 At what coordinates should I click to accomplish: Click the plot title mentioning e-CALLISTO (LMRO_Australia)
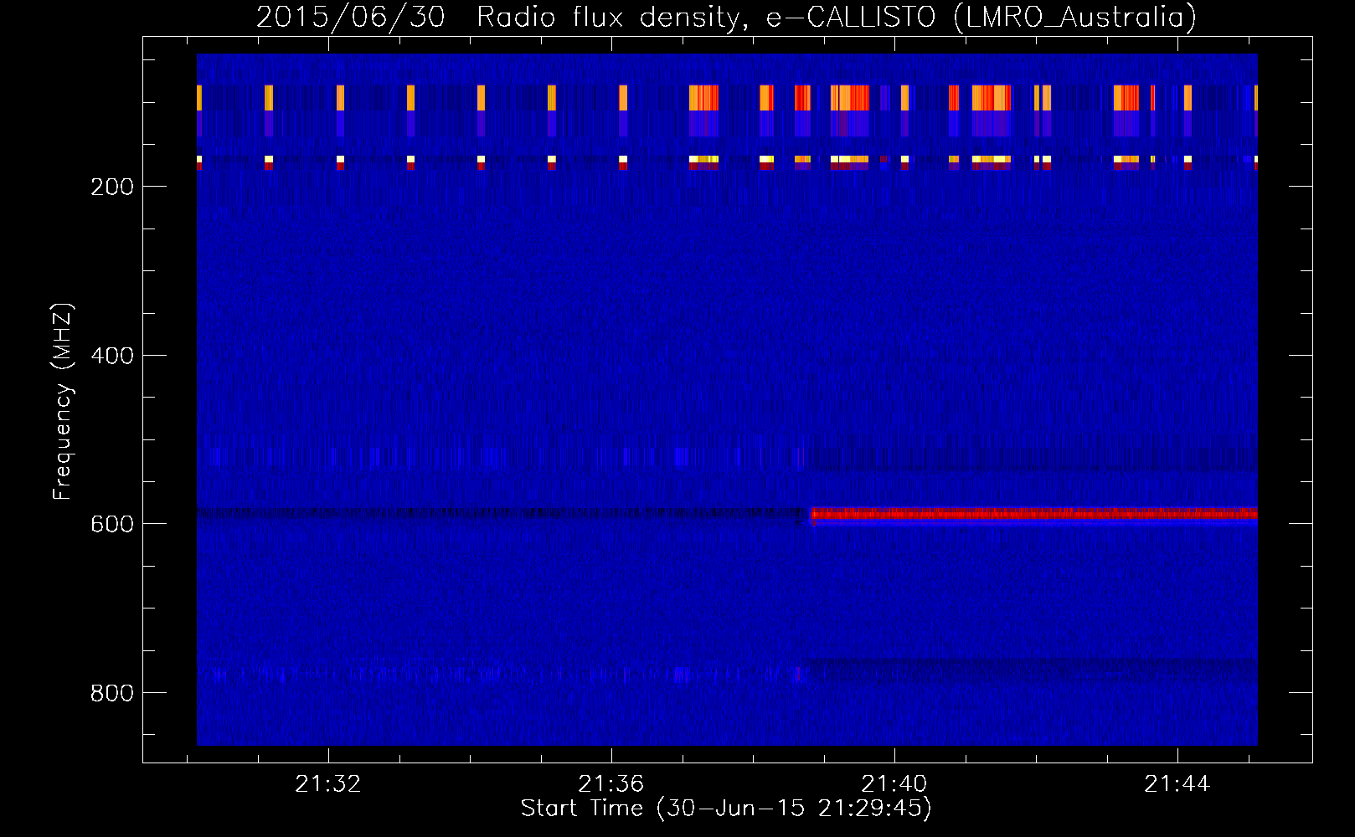pos(726,17)
